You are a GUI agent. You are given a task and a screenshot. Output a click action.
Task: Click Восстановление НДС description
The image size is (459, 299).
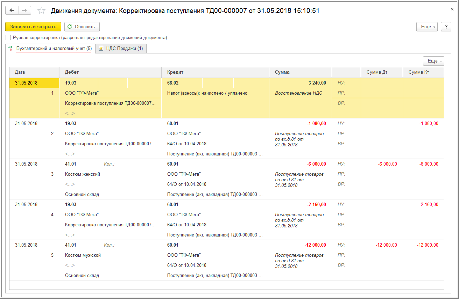(x=298, y=93)
